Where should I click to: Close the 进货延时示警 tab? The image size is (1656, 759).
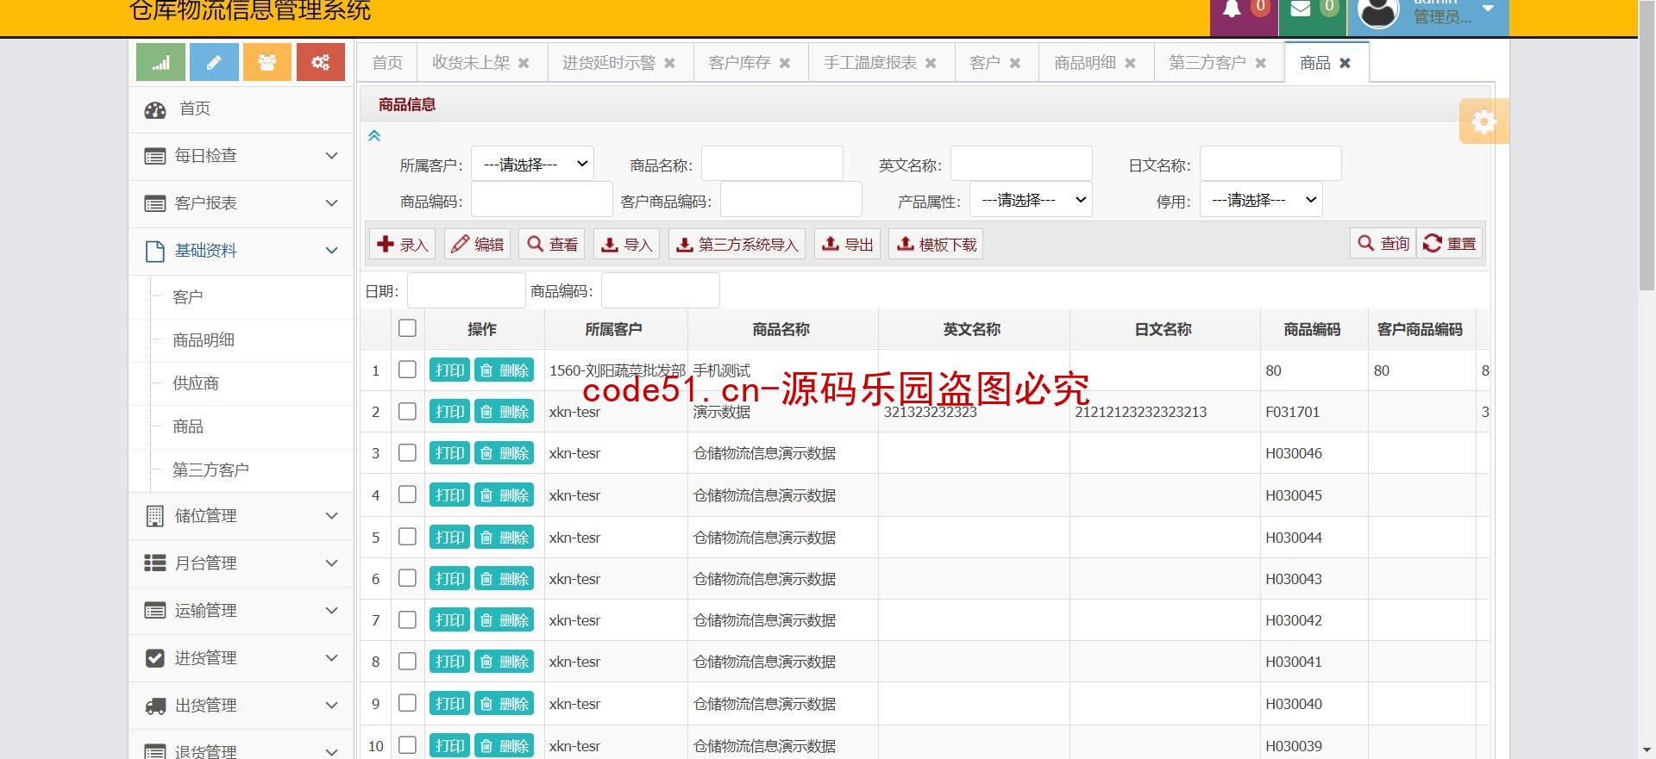click(x=670, y=63)
